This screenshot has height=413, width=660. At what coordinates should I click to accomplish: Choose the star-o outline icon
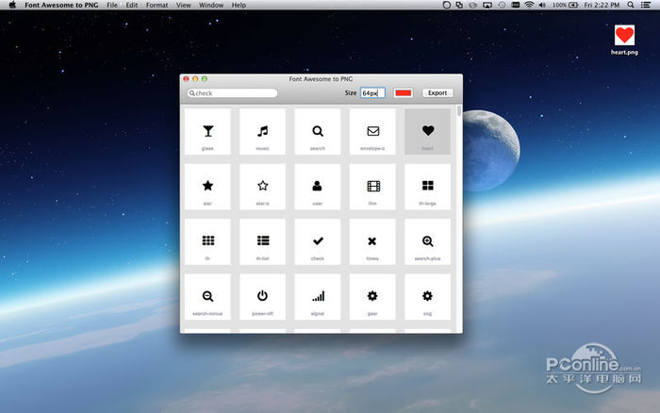[x=262, y=187]
